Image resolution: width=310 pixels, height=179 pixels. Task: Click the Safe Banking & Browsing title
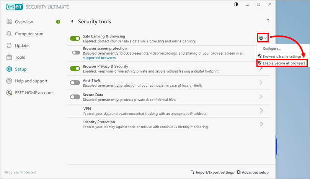click(104, 36)
